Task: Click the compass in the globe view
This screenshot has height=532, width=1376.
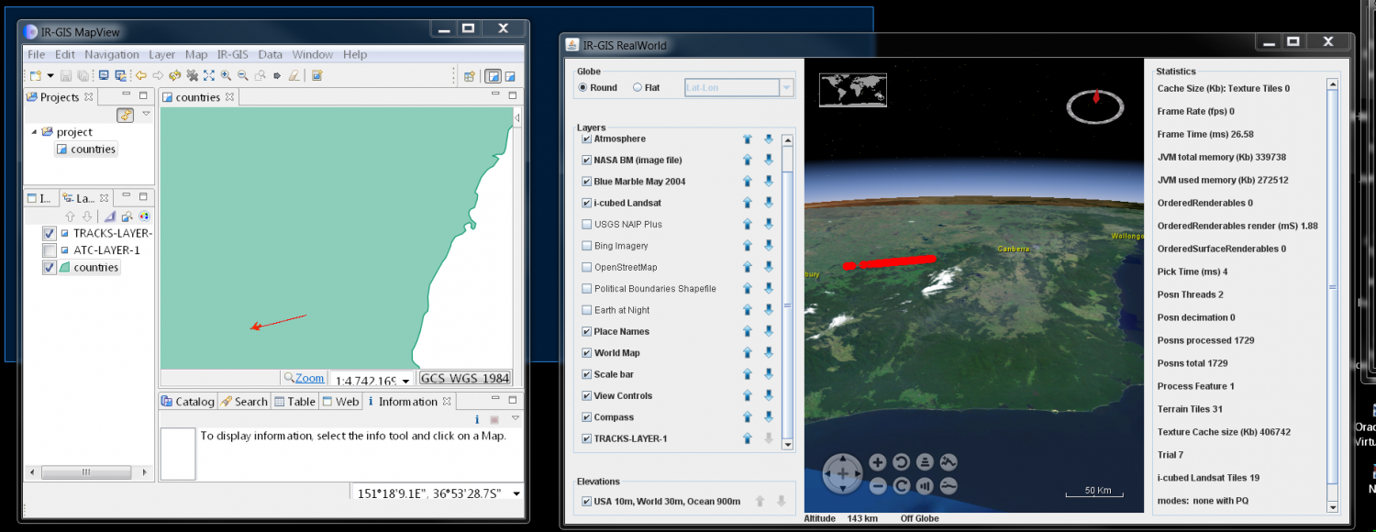Action: pyautogui.click(x=1094, y=107)
